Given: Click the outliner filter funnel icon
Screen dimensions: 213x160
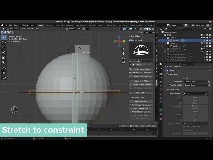Looking at the screenshot, I should point(205,29).
